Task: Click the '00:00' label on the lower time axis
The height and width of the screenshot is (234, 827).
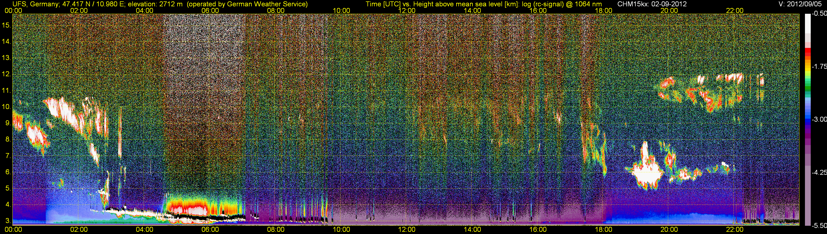Action: click(x=14, y=230)
